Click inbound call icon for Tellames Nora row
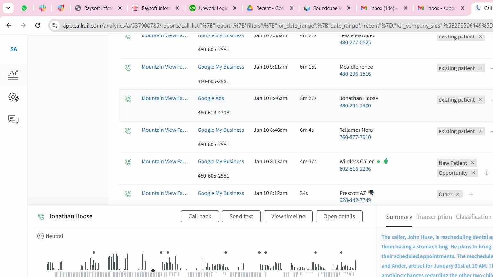The image size is (493, 277). tap(128, 131)
